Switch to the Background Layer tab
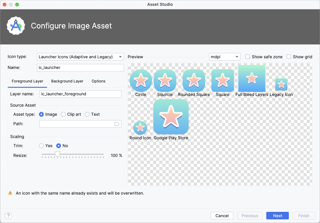 tap(67, 81)
